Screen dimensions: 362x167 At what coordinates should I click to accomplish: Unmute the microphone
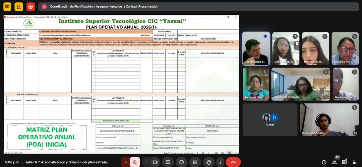[x=135, y=162]
